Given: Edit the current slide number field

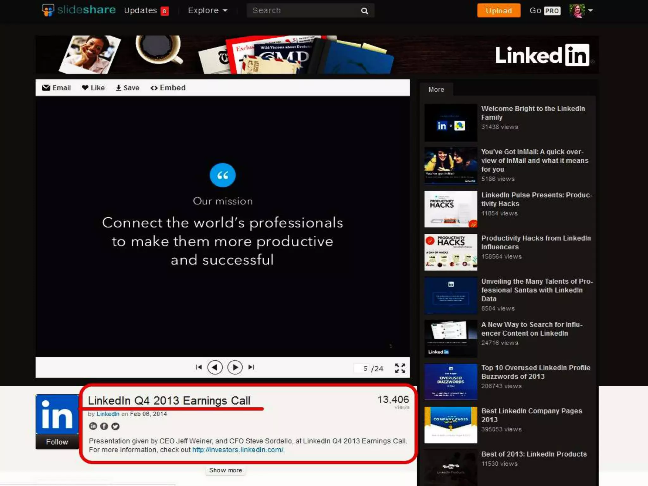Looking at the screenshot, I should (363, 368).
